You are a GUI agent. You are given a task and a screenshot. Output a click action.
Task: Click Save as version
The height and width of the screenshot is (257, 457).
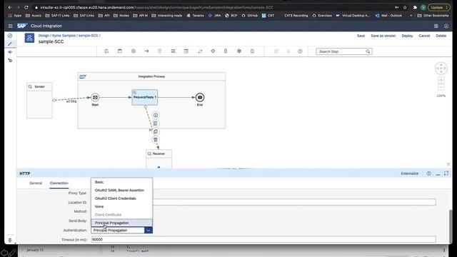(383, 36)
